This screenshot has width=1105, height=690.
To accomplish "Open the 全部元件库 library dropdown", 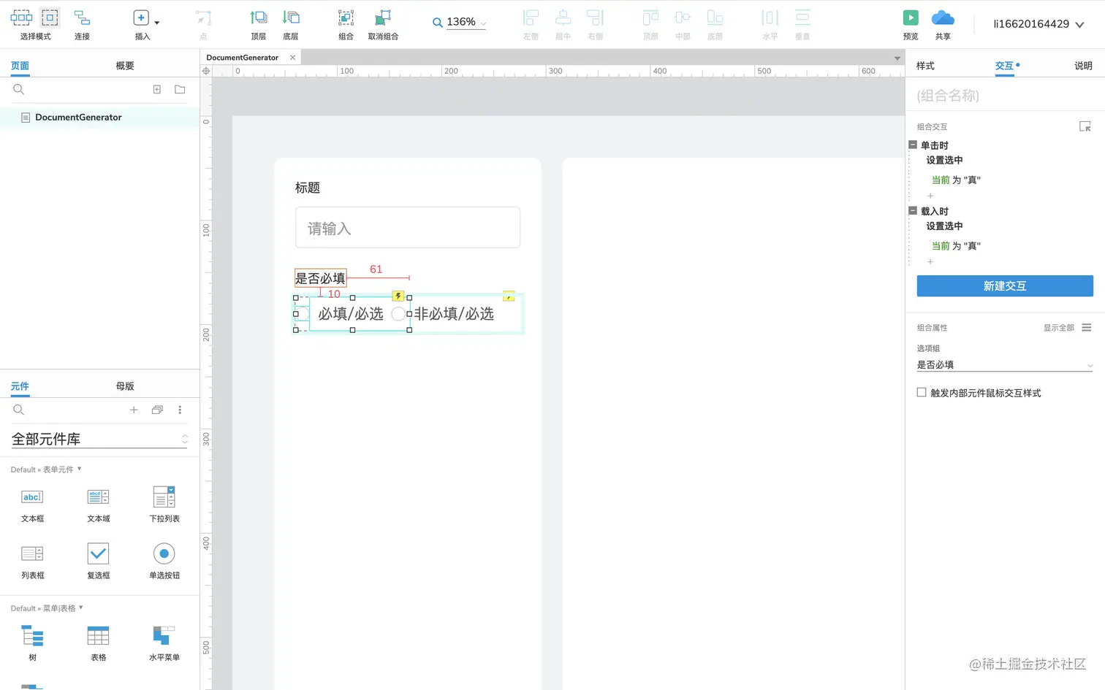I will pos(99,439).
